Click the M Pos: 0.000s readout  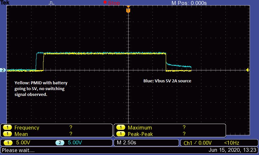[189, 3]
